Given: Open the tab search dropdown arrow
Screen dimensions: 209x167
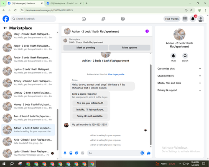Looking at the screenshot, I should tap(3, 3).
